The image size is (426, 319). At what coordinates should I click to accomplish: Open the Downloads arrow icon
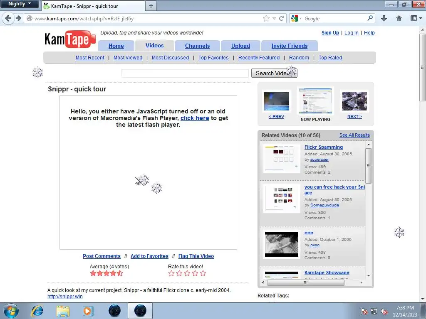click(384, 18)
